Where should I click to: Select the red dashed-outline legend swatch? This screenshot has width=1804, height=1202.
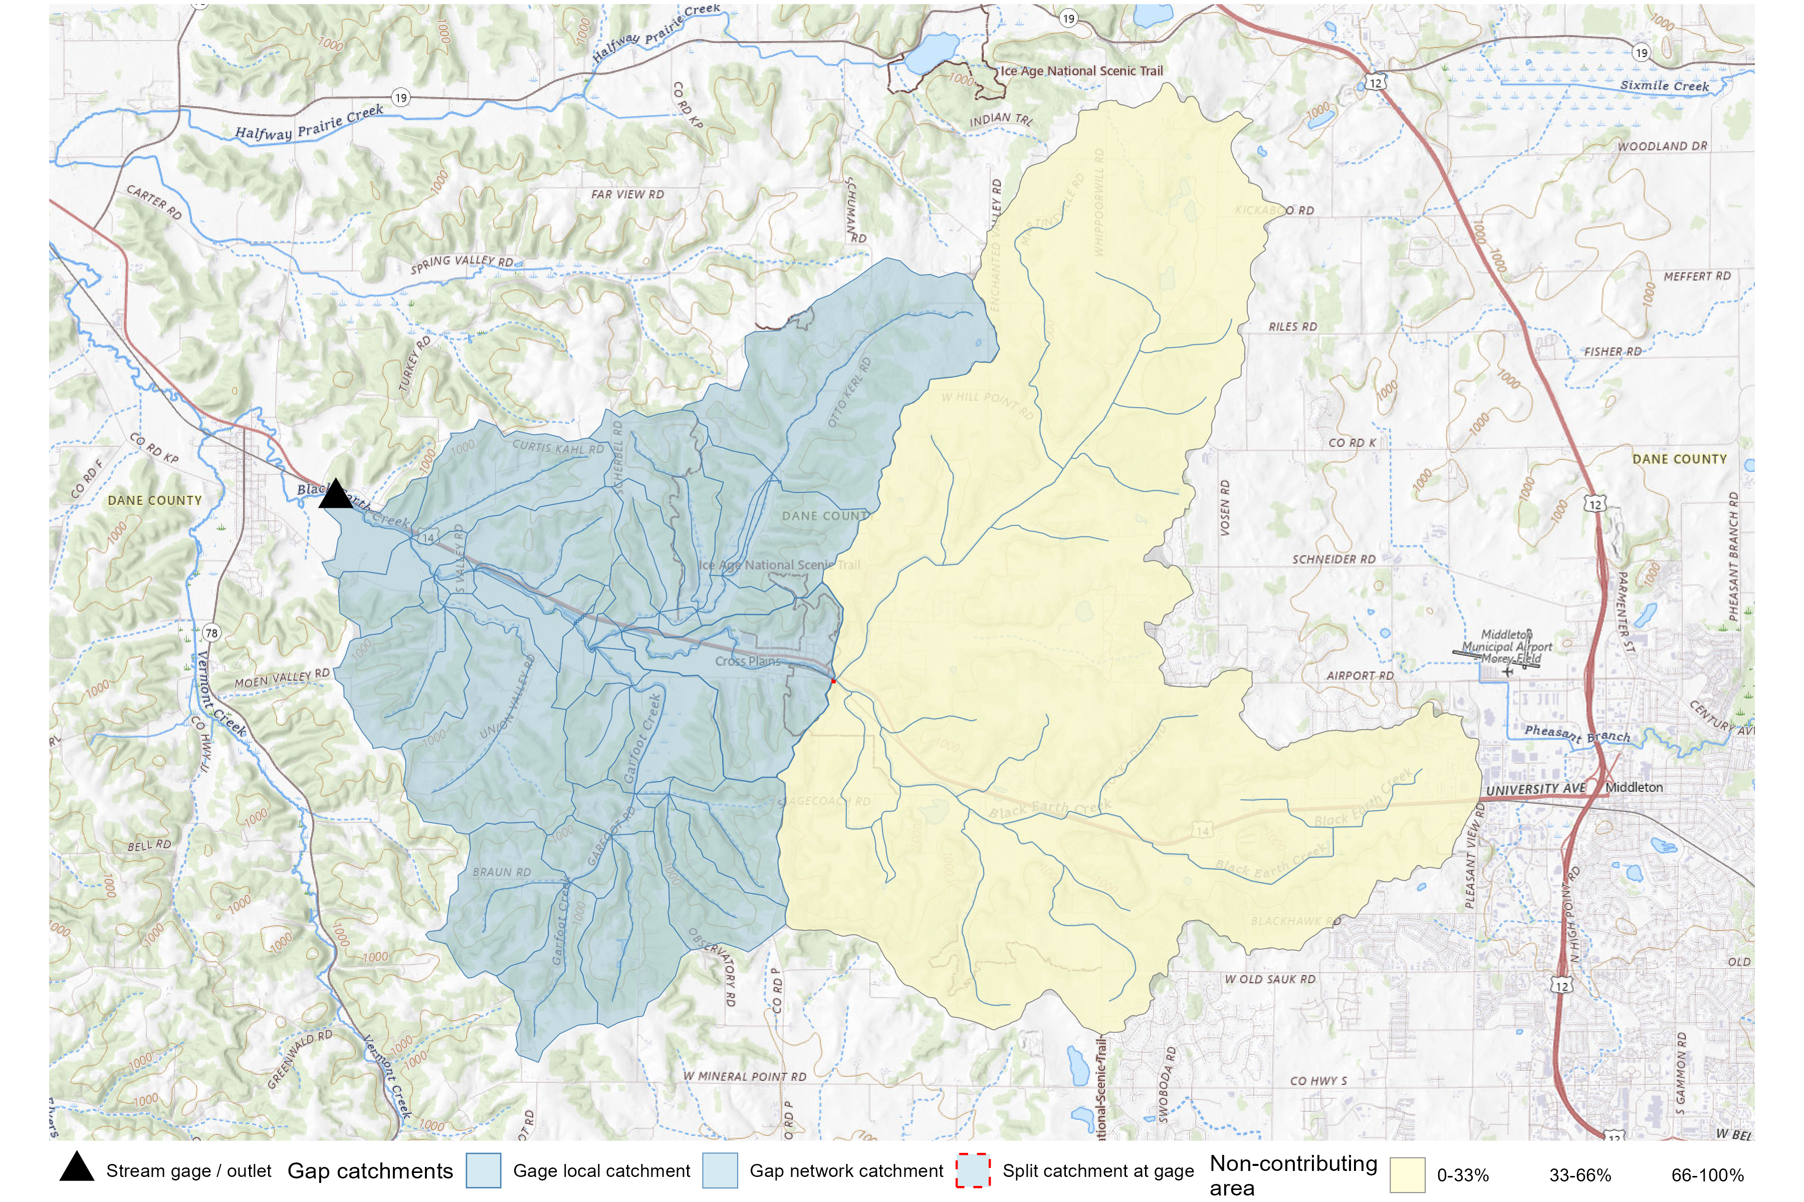[x=973, y=1170]
